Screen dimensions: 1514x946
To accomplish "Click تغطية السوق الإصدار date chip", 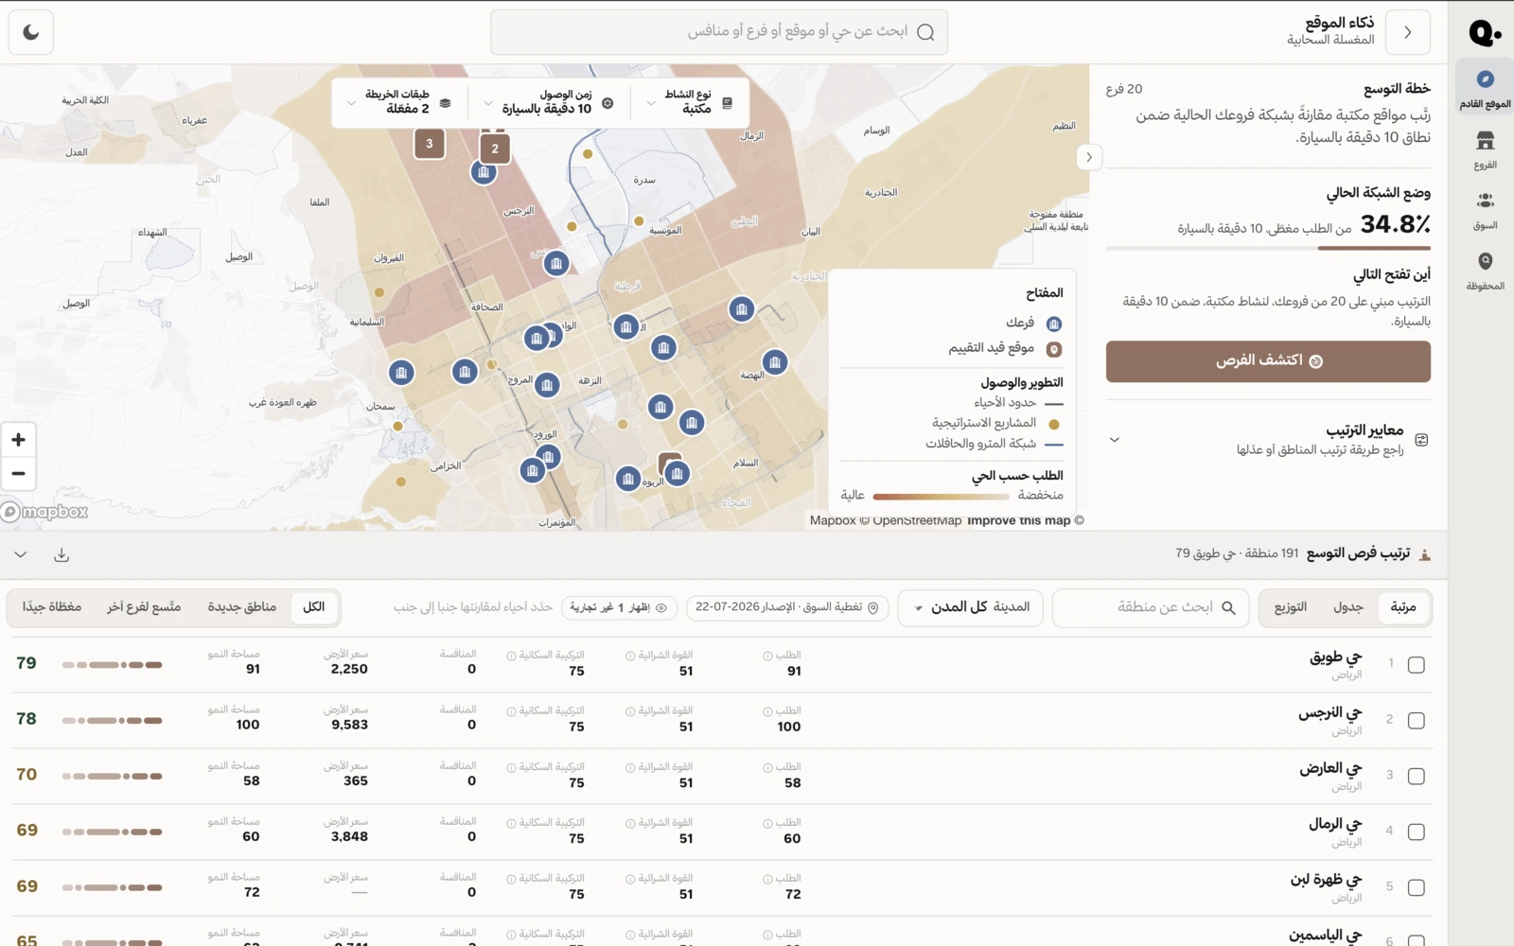I will (787, 607).
